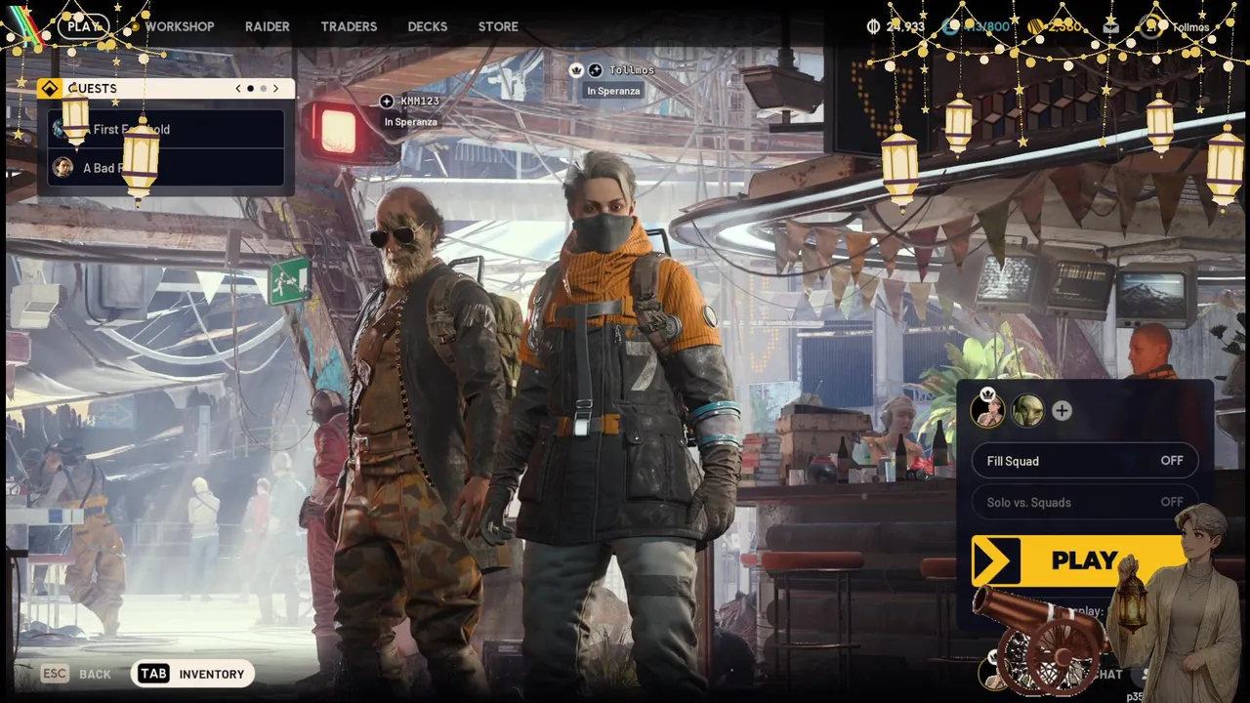1250x703 pixels.
Task: Go back using the ESC Back button
Action: [76, 674]
